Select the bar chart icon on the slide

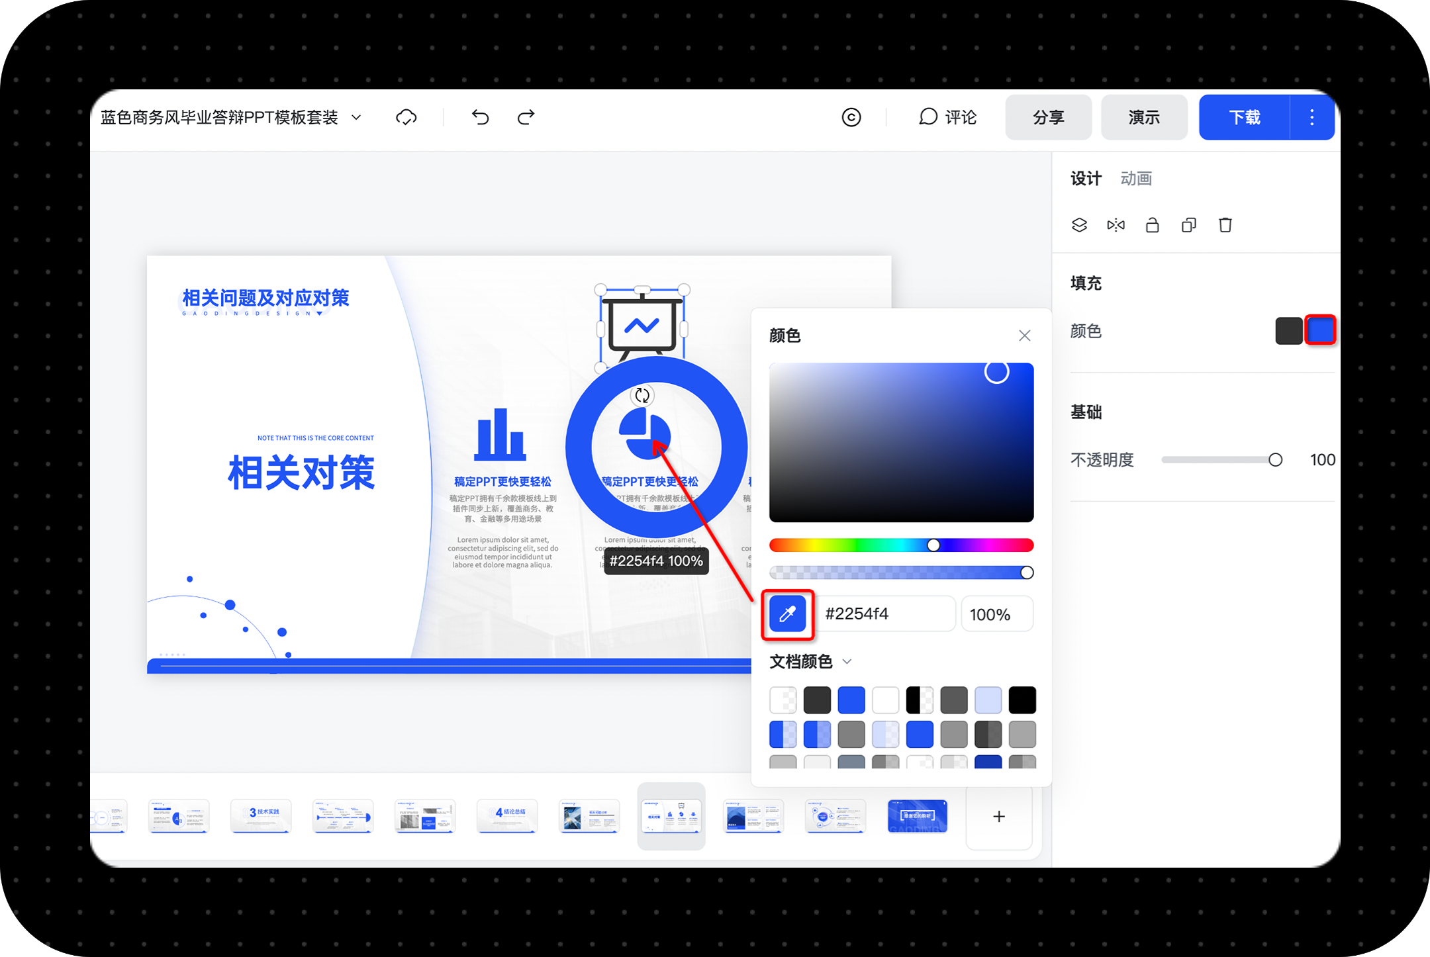tap(501, 435)
